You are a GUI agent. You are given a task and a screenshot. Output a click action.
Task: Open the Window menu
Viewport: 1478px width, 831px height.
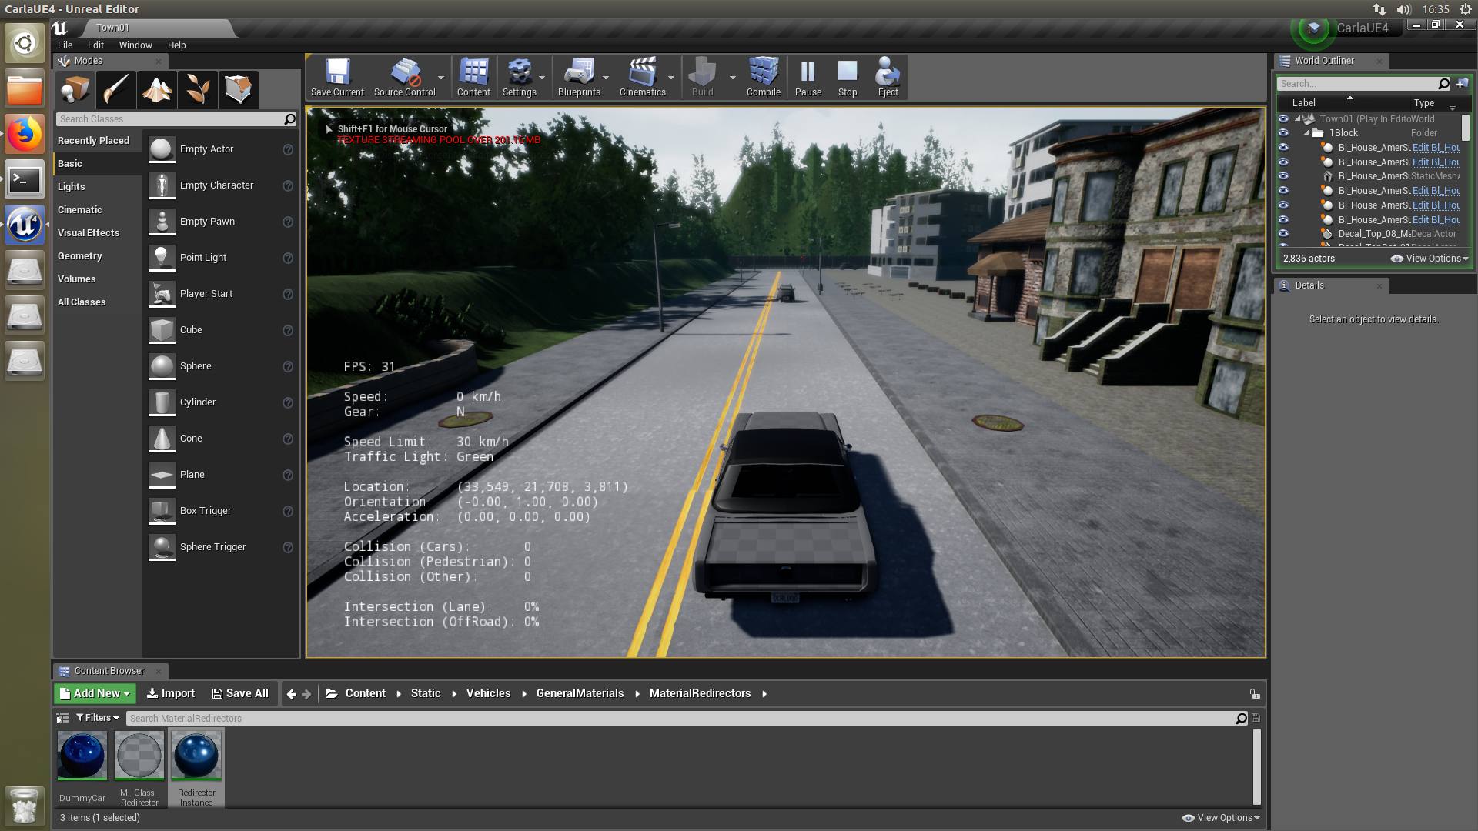click(135, 45)
